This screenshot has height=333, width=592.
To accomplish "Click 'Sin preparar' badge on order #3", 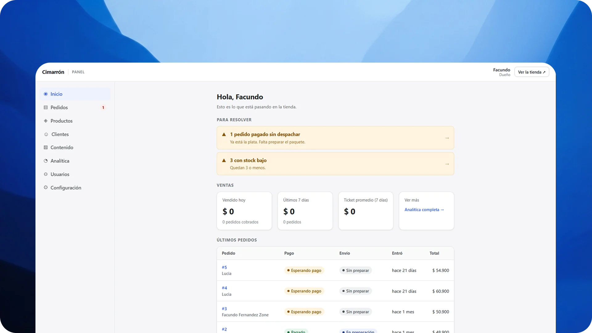I will pos(356,312).
